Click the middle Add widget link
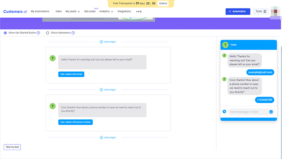Image resolution: width=282 pixels, height=159 pixels. click(x=108, y=90)
